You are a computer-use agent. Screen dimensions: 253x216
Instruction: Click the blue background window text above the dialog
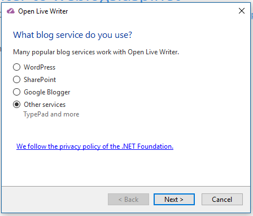coord(90,1)
